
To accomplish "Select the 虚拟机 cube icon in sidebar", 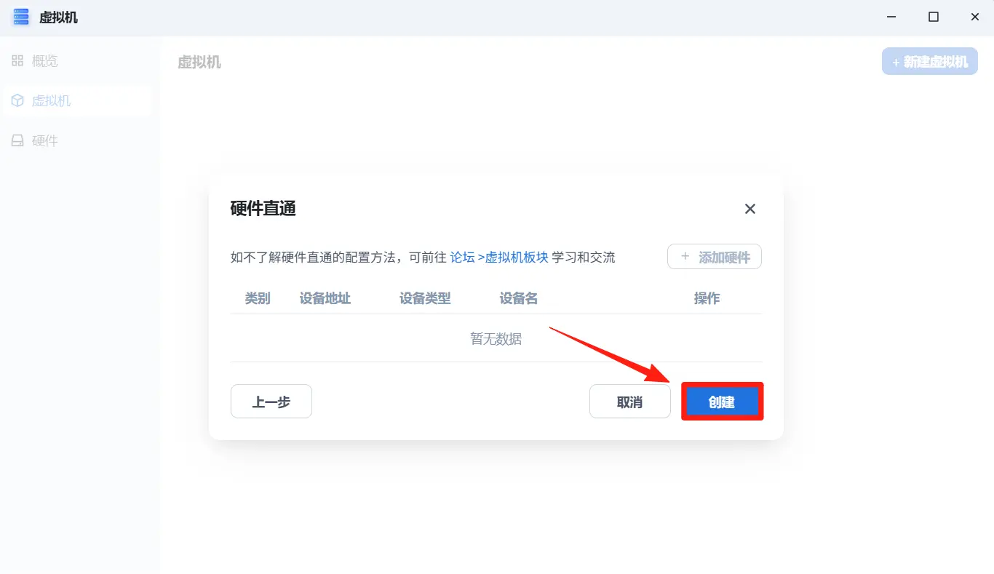I will tap(17, 101).
